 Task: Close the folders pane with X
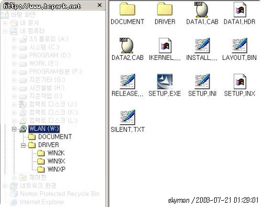(100, 5)
